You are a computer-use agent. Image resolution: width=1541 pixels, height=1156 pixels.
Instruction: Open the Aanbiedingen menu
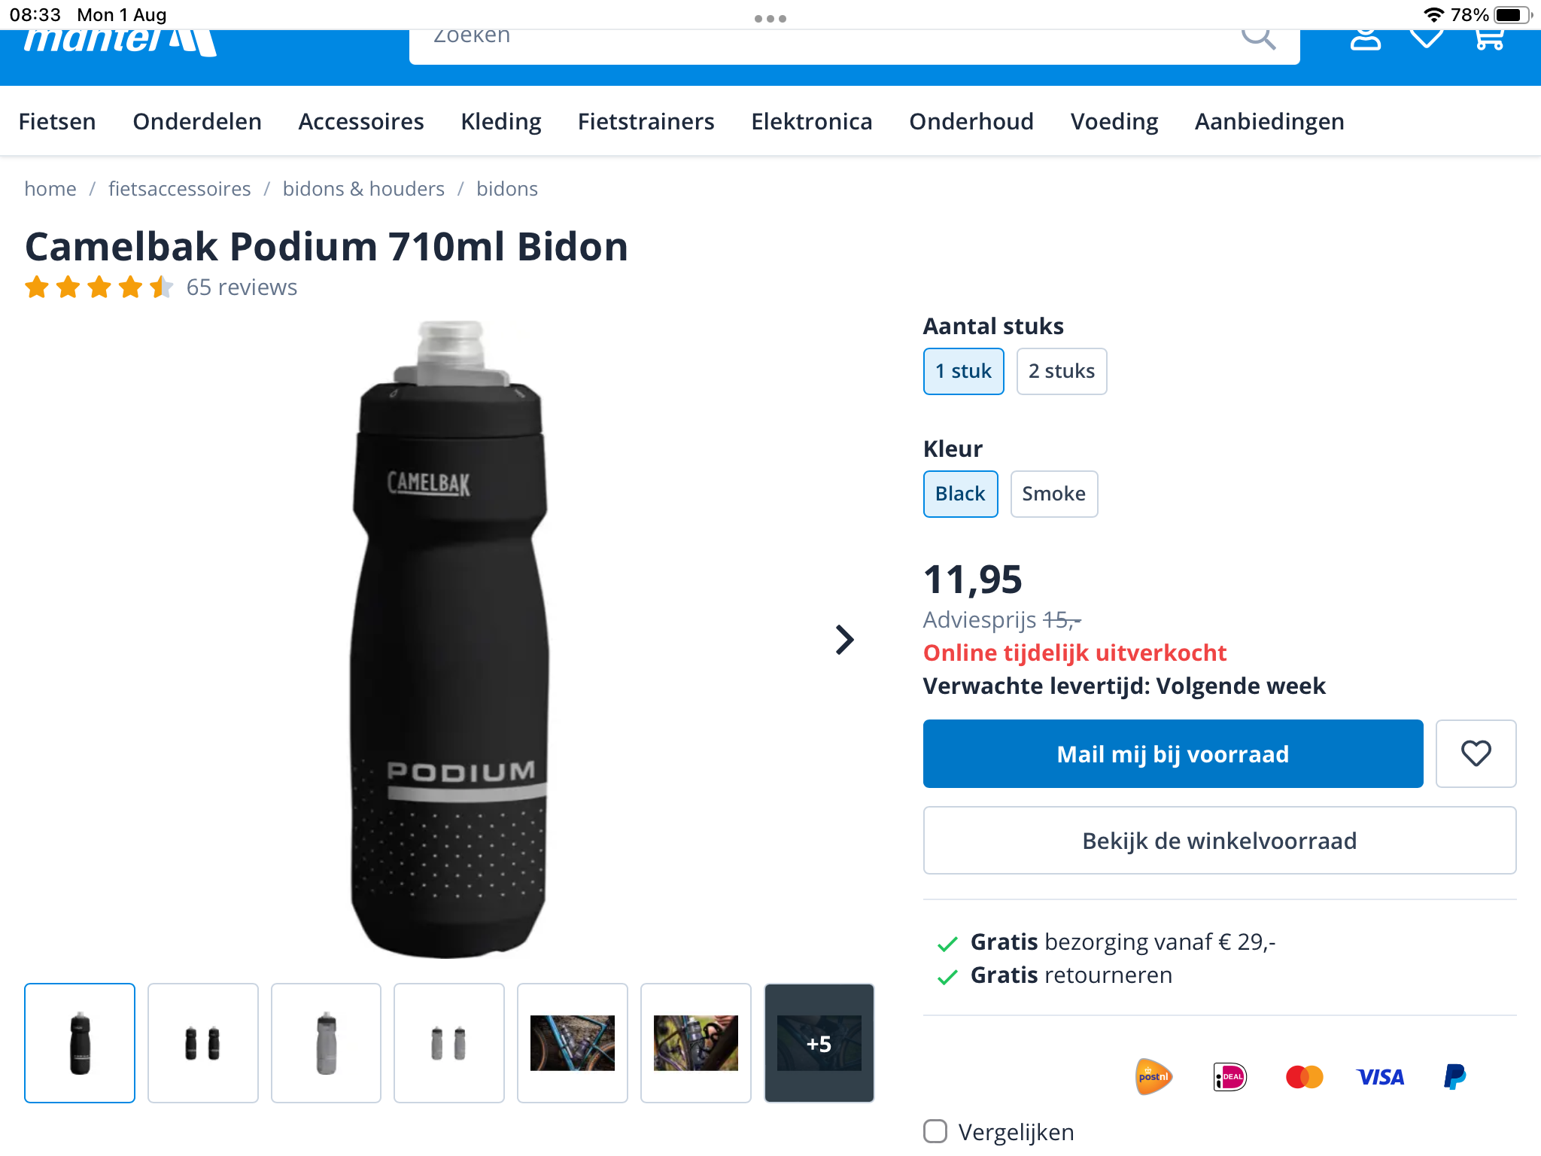1269,121
